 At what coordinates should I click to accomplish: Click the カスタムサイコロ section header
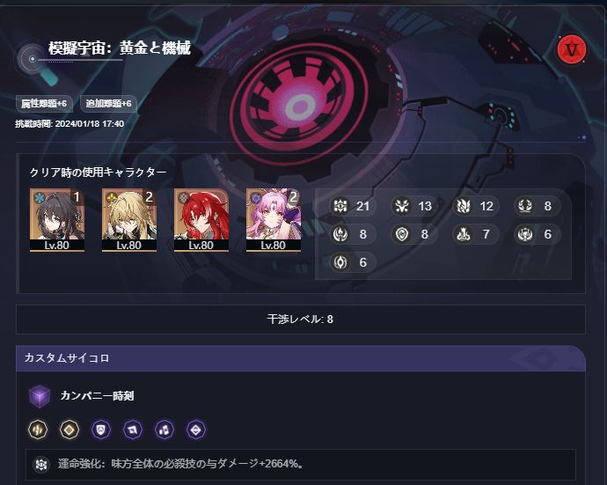[x=300, y=358]
